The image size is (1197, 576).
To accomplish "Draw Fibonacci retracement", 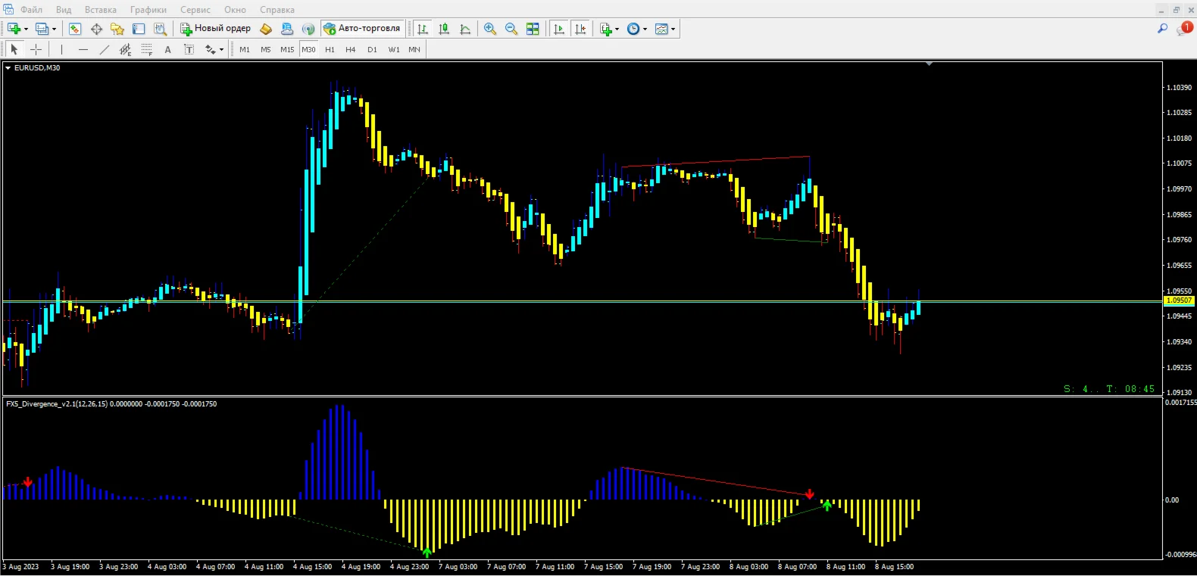I will click(146, 49).
